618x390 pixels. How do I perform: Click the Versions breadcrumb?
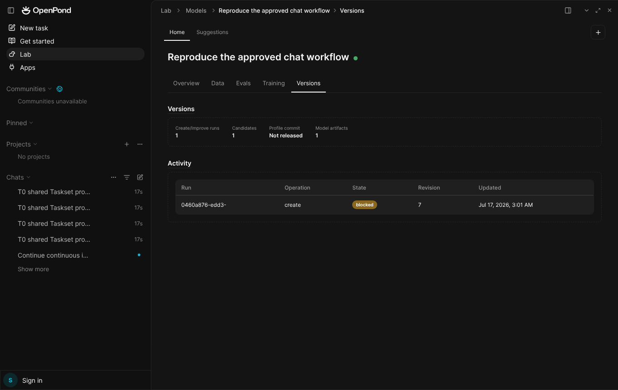(x=352, y=10)
